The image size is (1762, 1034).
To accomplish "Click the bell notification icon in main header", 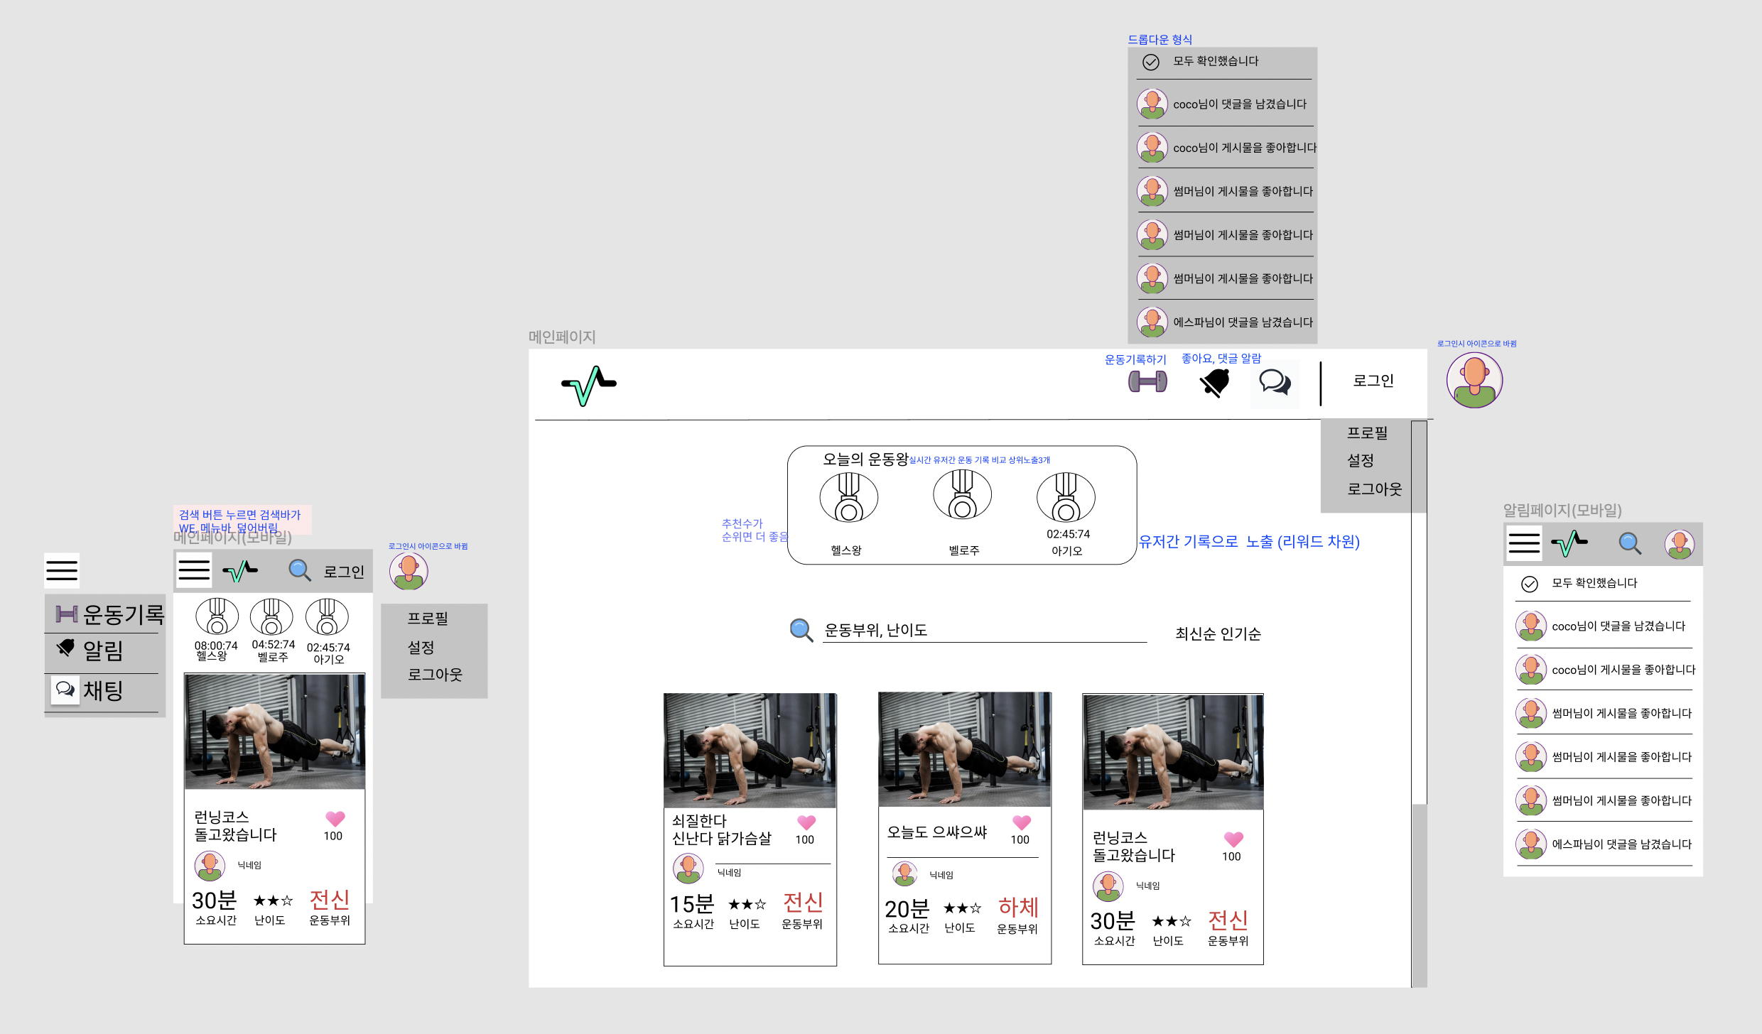I will (1215, 383).
